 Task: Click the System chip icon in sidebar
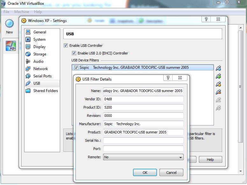coord(28,39)
